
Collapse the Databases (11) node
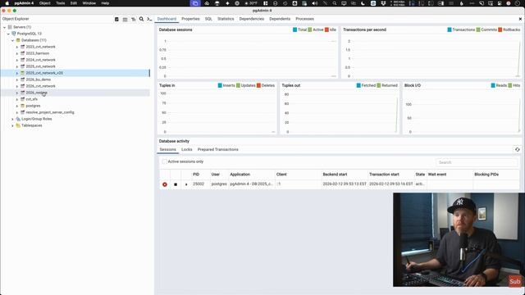[x=13, y=40]
